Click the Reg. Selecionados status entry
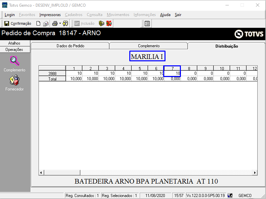Screen dimensions: 266x199 [119, 195]
